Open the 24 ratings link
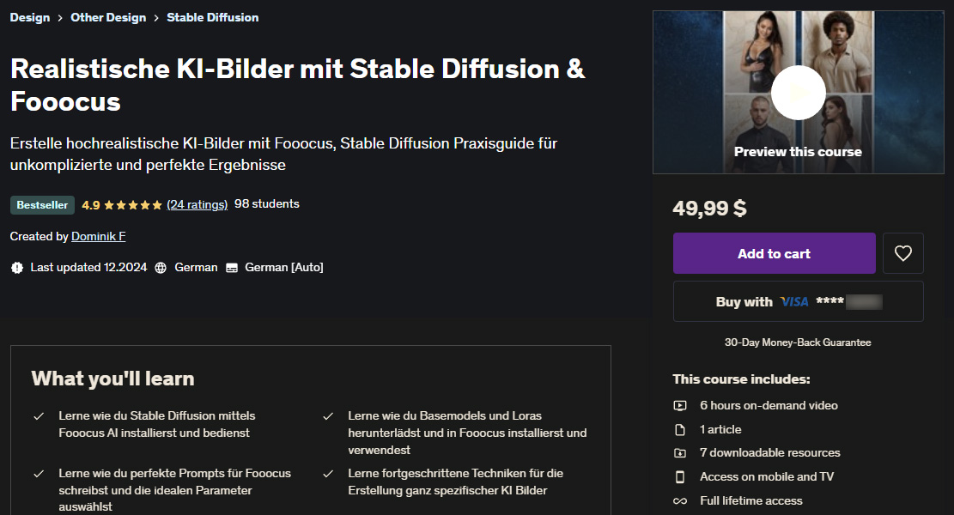Viewport: 954px width, 515px height. pyautogui.click(x=197, y=203)
